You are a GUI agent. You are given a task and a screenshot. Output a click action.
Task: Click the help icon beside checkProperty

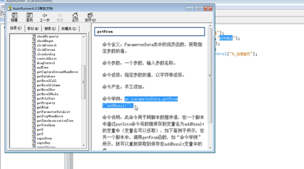click(34, 36)
